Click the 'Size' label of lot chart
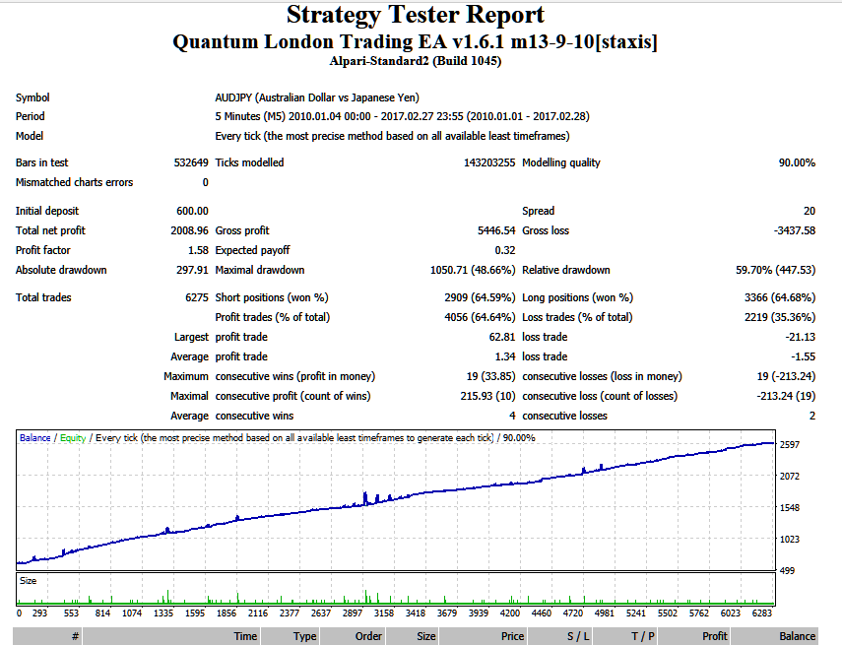Screen dimensions: 842x645 click(x=28, y=581)
